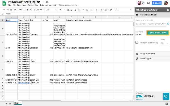Toggle strikethrough formatting

click(75, 10)
